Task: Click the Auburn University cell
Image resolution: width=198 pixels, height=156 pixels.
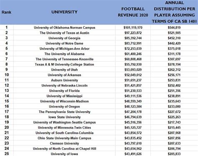Action: point(64,80)
